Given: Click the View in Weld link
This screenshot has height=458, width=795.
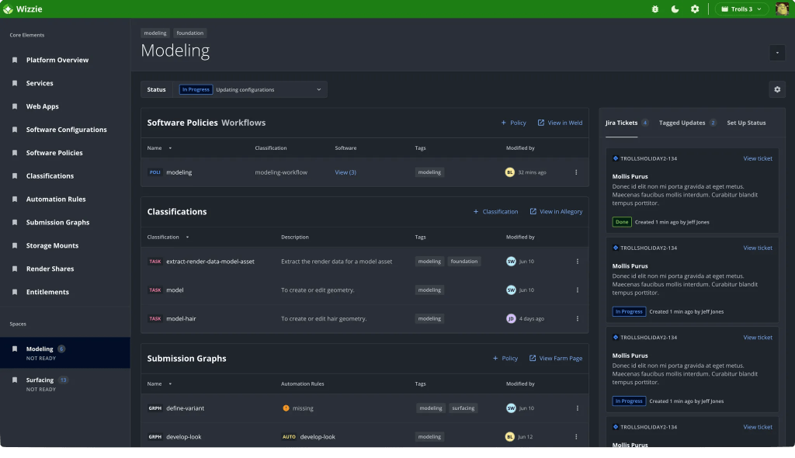Looking at the screenshot, I should coord(560,123).
